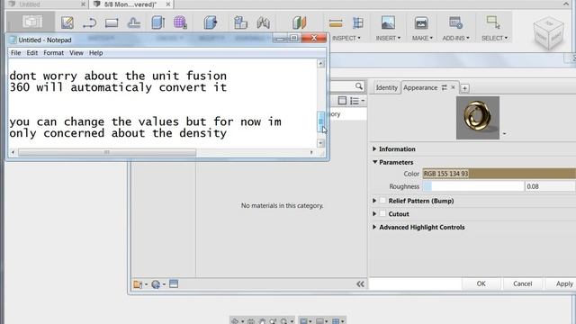The width and height of the screenshot is (576, 324).
Task: Expand the Information section
Action: tap(374, 148)
